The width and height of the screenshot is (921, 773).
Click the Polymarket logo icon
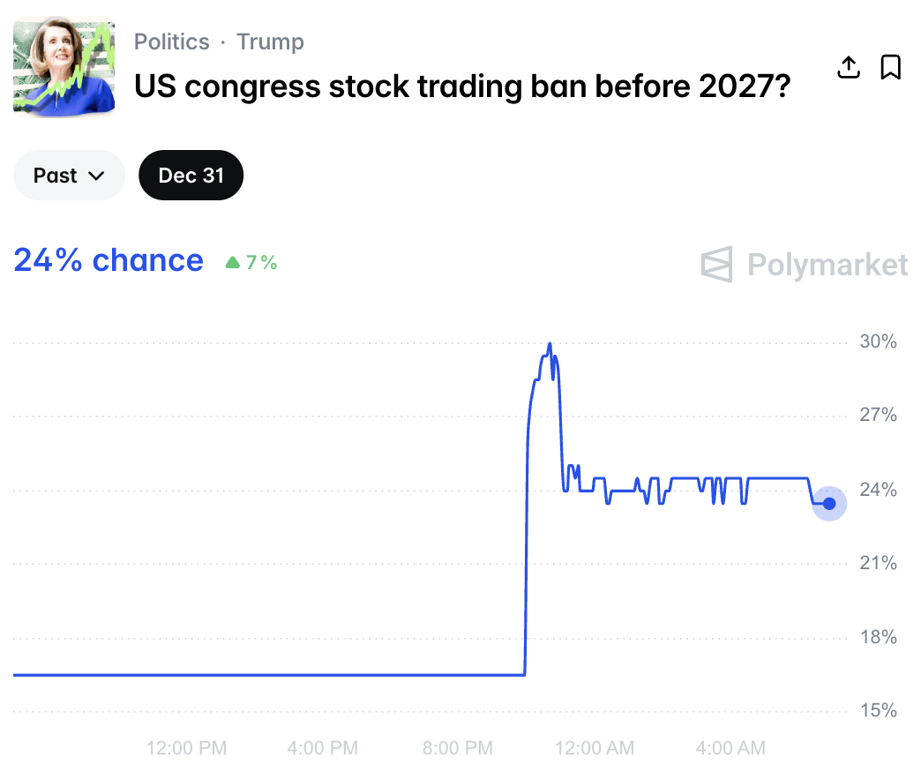(716, 265)
